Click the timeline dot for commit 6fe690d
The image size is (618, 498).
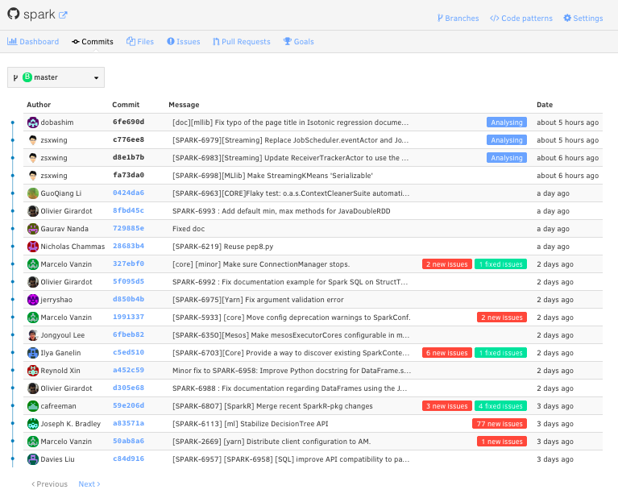click(13, 122)
